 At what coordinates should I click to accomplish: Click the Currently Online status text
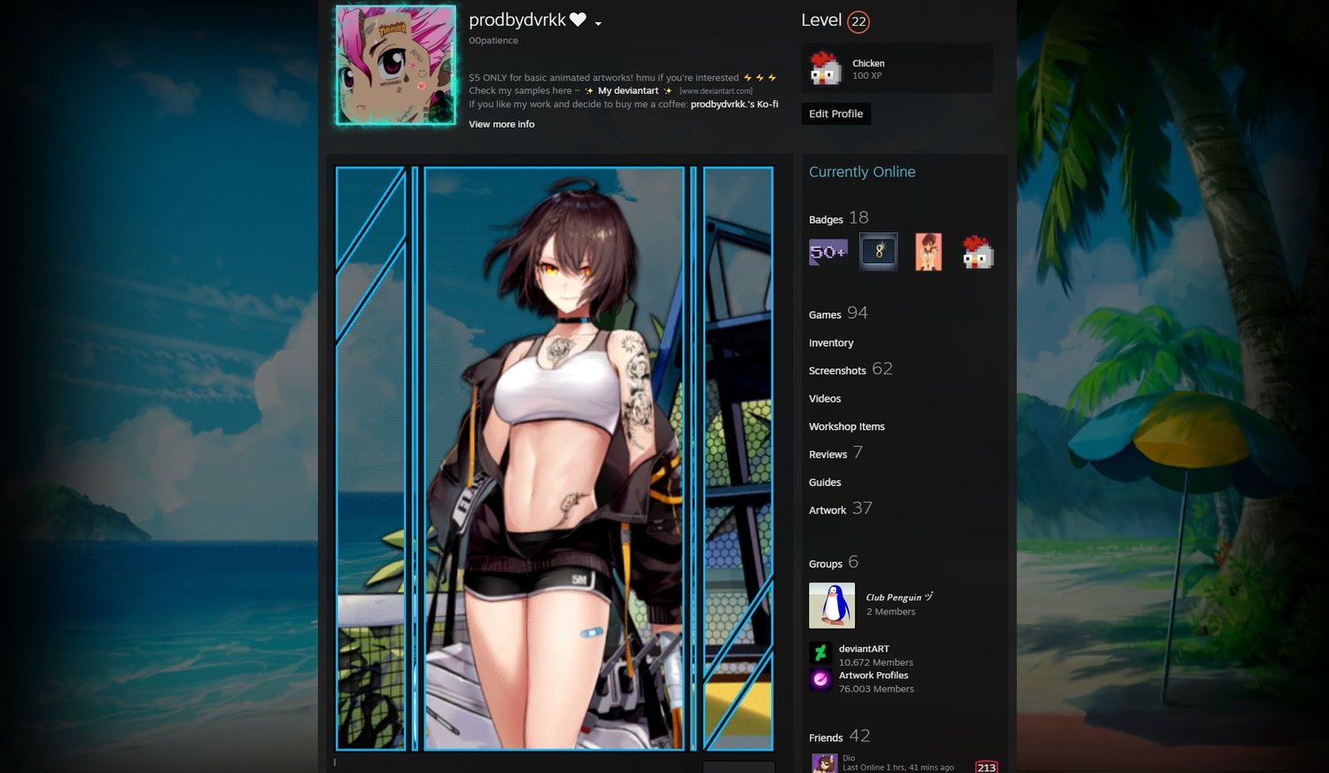(862, 172)
